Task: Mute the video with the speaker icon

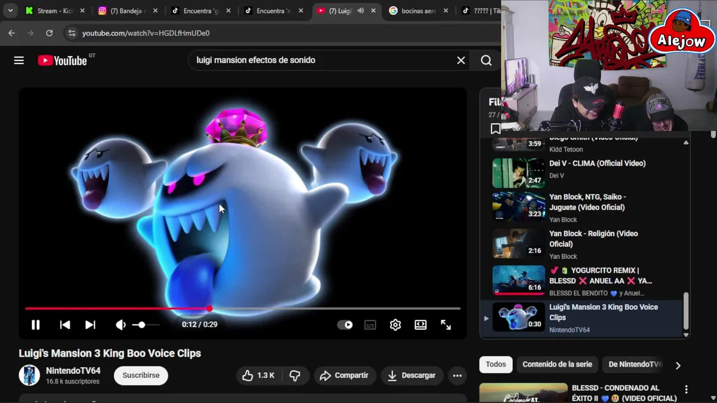Action: 120,325
